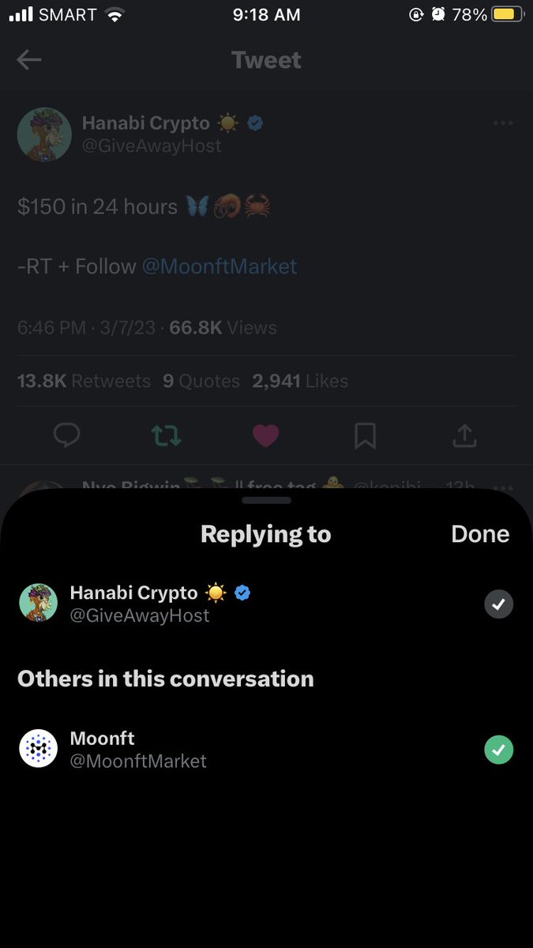The width and height of the screenshot is (533, 948).
Task: Tap the Moonft profile logo
Action: coord(39,749)
